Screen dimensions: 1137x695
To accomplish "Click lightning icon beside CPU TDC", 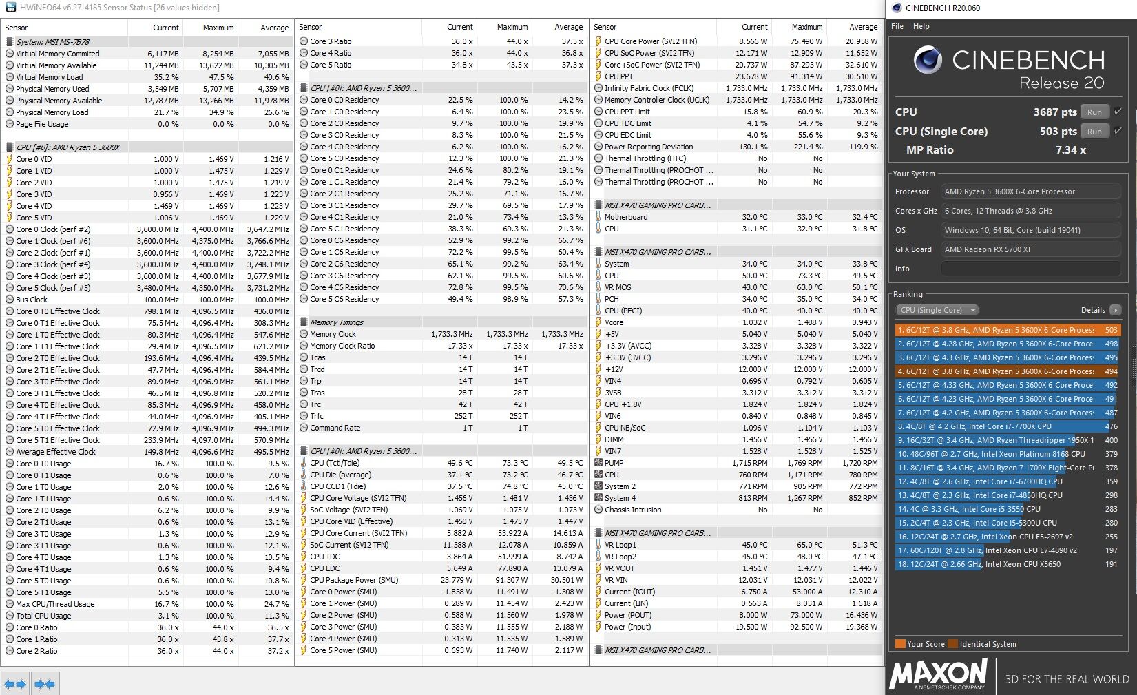I will (x=304, y=557).
